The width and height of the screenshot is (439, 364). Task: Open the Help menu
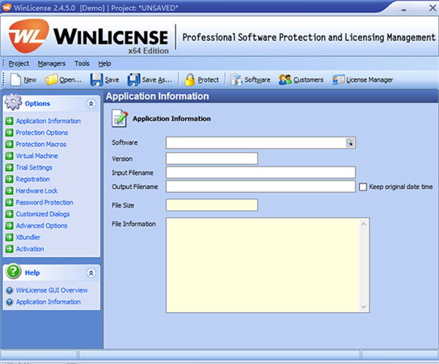[x=105, y=64]
